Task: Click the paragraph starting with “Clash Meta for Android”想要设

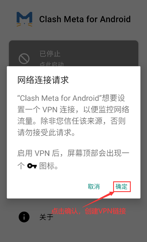Action: (73, 115)
